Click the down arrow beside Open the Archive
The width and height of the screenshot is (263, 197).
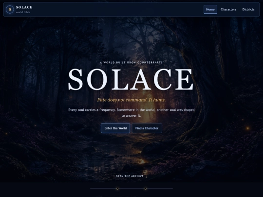coord(146,176)
